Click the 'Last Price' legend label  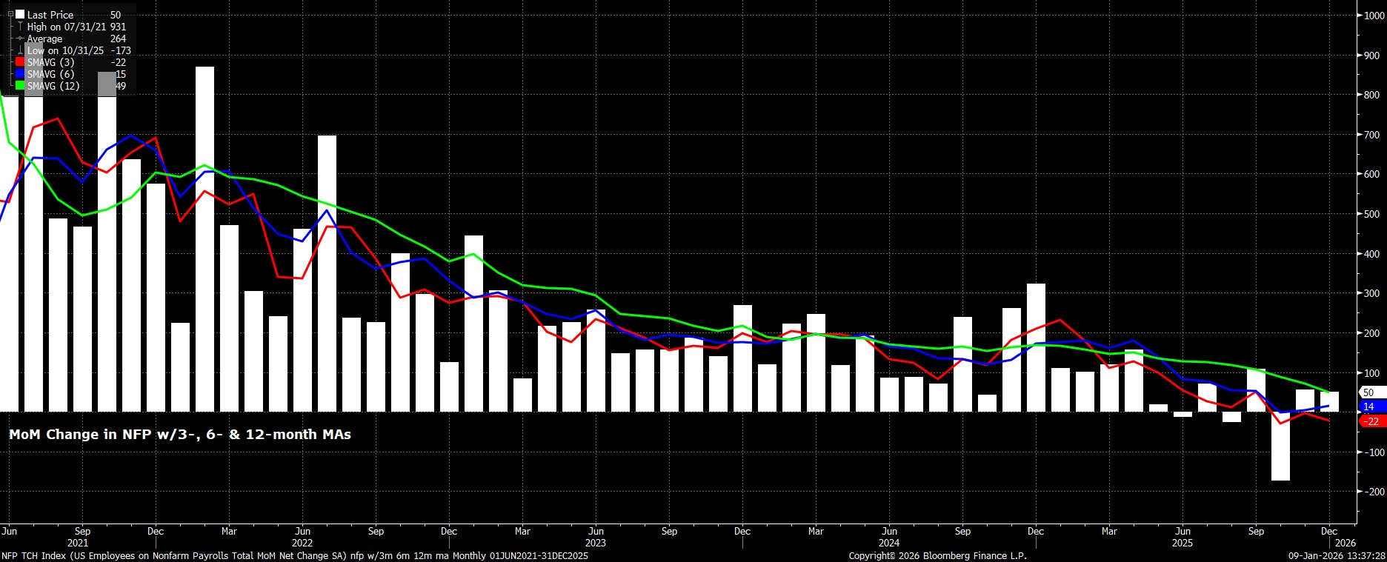50,15
